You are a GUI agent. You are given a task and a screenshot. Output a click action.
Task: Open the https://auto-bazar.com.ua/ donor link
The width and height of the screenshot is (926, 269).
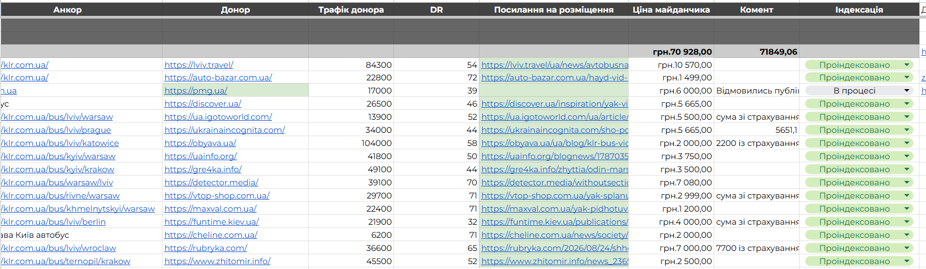pos(218,78)
